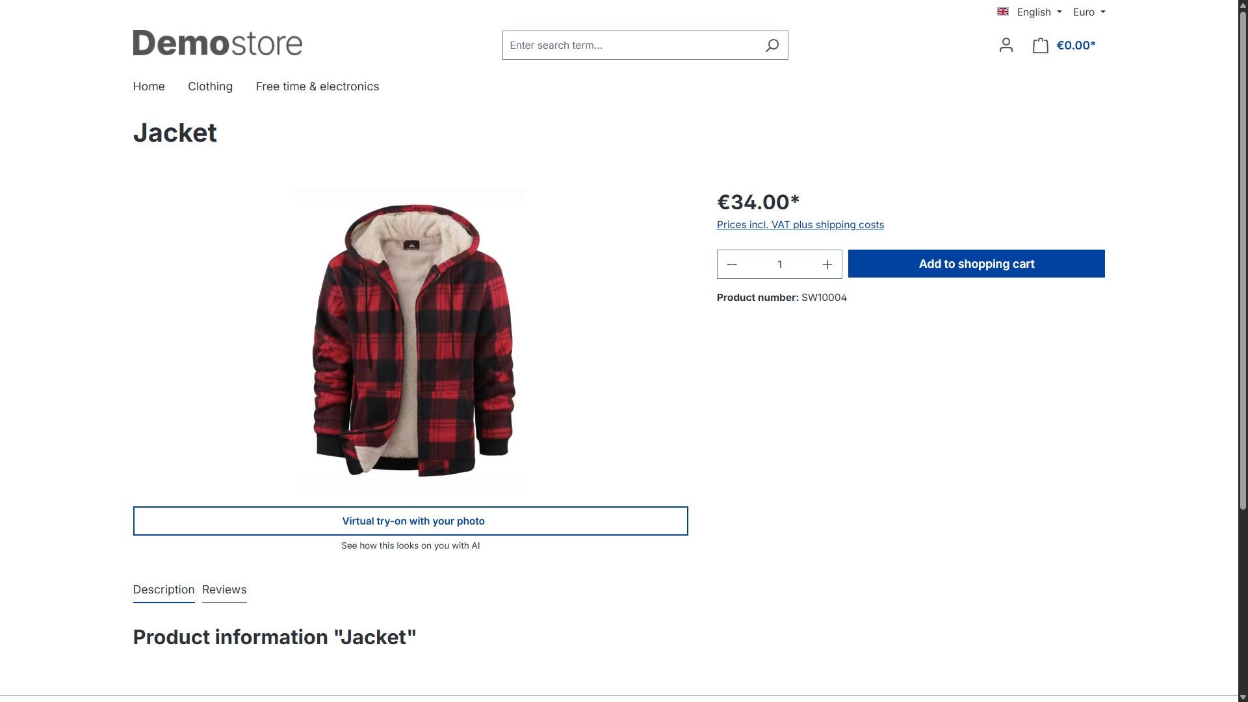Open the user account icon
The image size is (1248, 702).
pyautogui.click(x=1006, y=45)
